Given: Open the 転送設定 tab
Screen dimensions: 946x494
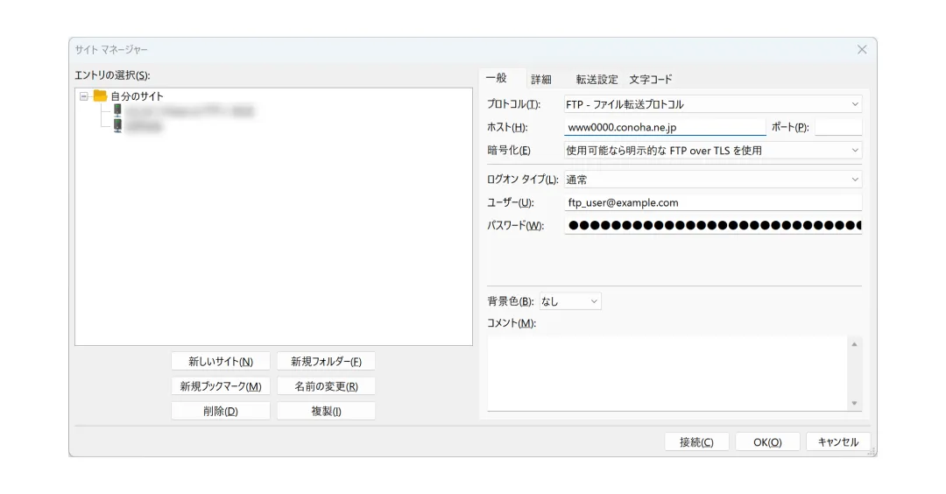Looking at the screenshot, I should (x=597, y=80).
